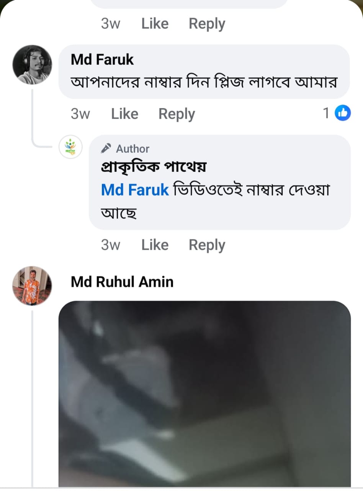Reply to Md Faruk's comment
This screenshot has width=363, height=491.
177,114
